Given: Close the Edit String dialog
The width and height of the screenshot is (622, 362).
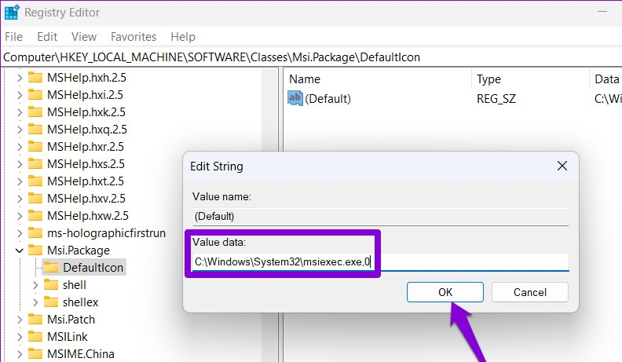Looking at the screenshot, I should coord(562,166).
